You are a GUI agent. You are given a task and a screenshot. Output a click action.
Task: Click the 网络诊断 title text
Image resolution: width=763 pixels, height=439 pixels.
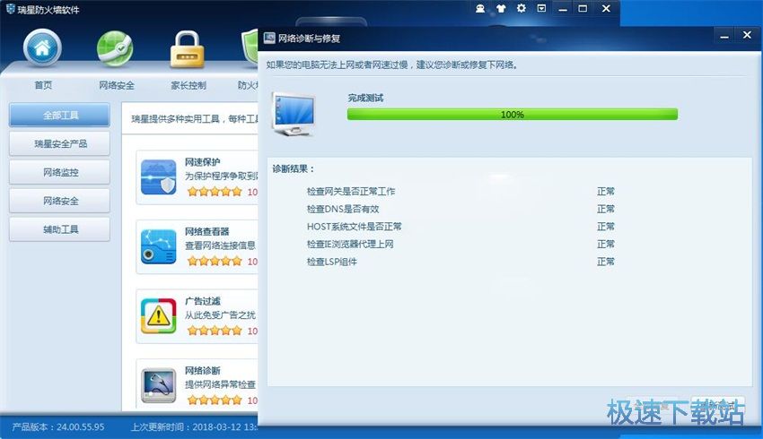(203, 370)
